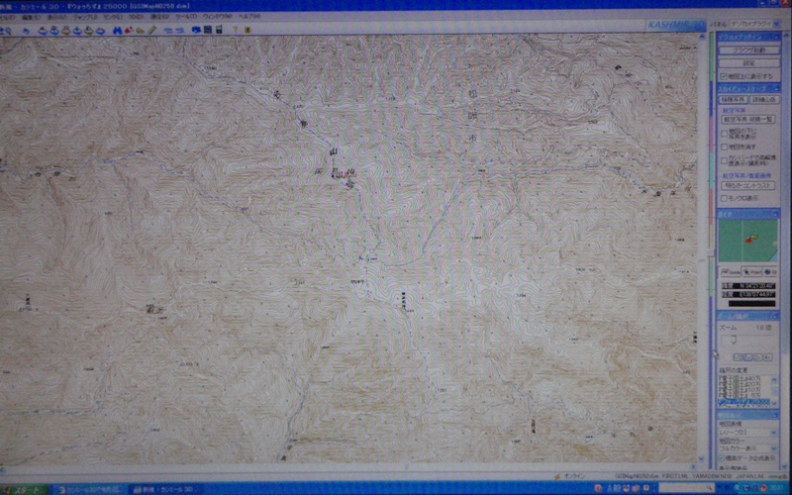Click the 4x zoom button

pyautogui.click(x=768, y=357)
